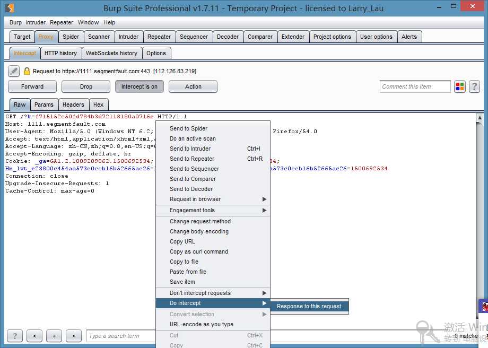
Task: Click the Type a search term field
Action: click(121, 336)
